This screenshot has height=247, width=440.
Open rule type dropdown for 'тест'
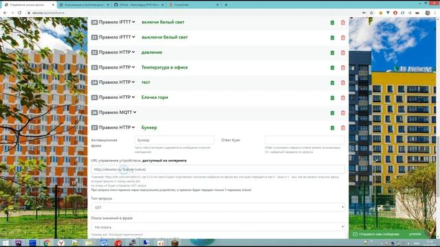pyautogui.click(x=117, y=82)
